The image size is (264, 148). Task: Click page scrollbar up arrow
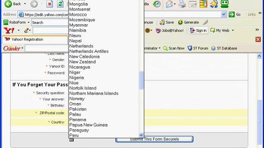click(259, 56)
